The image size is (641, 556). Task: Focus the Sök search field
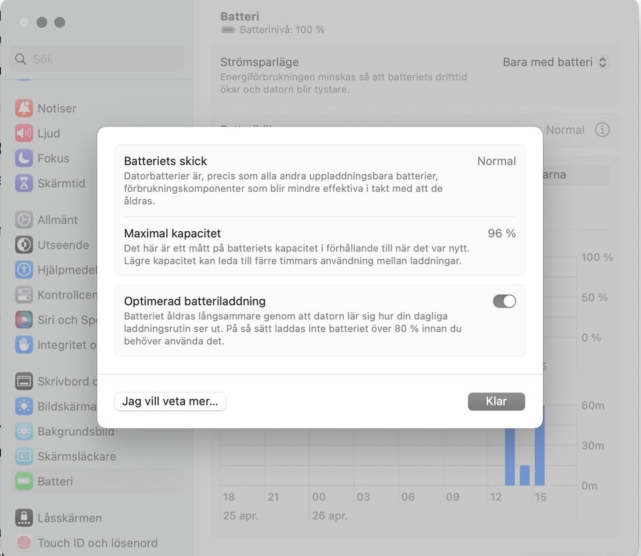click(97, 59)
